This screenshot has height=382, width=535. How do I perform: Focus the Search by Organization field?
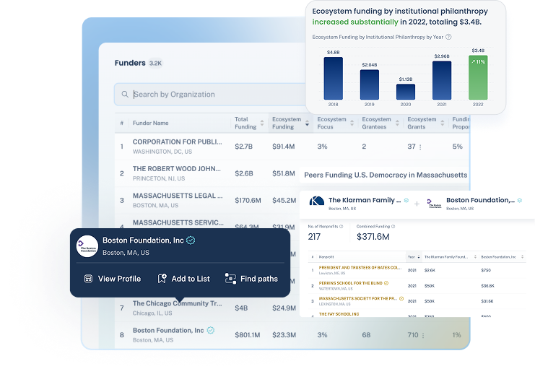pyautogui.click(x=217, y=95)
